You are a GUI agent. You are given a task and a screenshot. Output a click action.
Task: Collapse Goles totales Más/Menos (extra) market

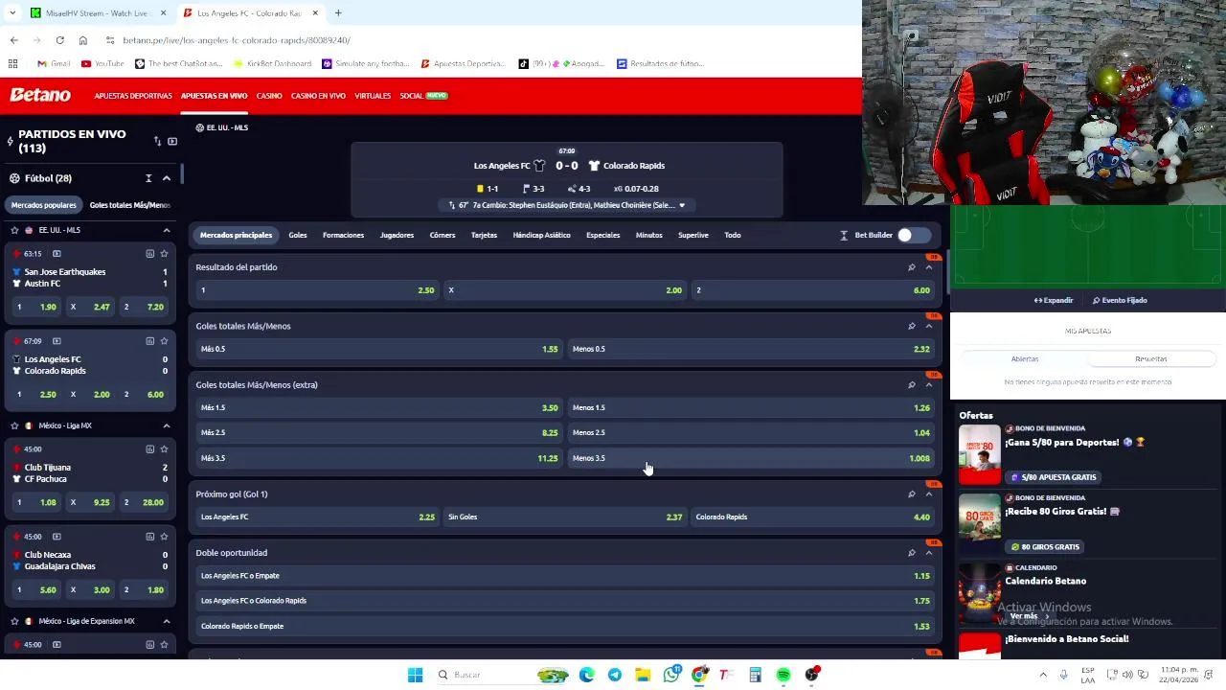coord(928,384)
